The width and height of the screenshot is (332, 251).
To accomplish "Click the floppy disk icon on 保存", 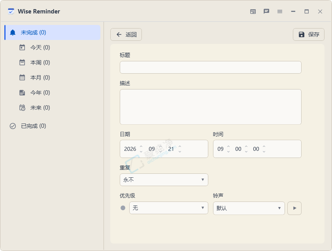I will [302, 34].
